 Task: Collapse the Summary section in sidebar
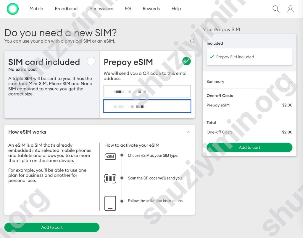[290, 82]
